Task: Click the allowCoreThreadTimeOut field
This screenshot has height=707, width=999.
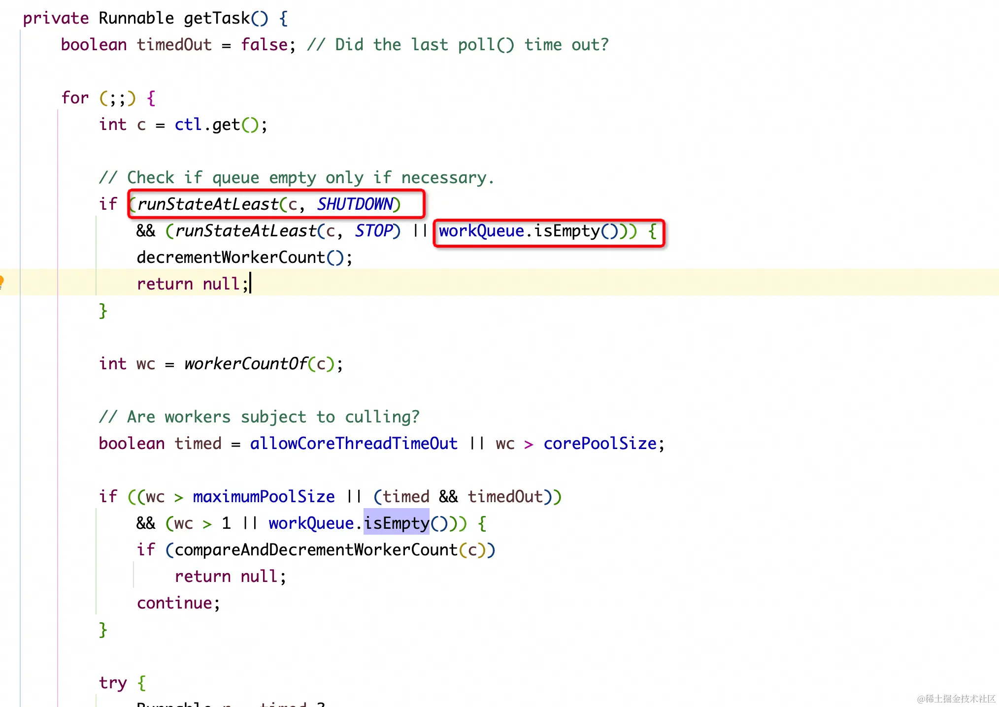Action: [354, 444]
